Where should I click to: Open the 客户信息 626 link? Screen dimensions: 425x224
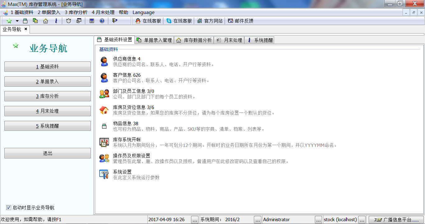[x=127, y=75]
